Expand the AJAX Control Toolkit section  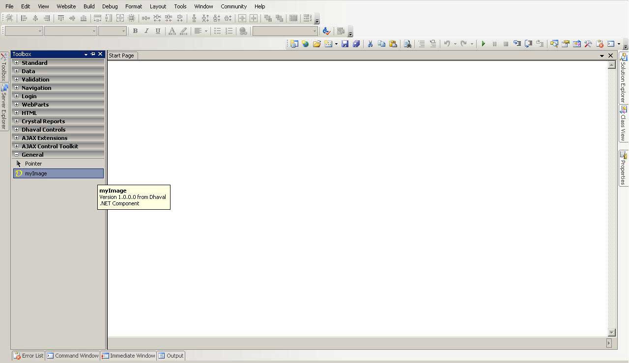[16, 146]
